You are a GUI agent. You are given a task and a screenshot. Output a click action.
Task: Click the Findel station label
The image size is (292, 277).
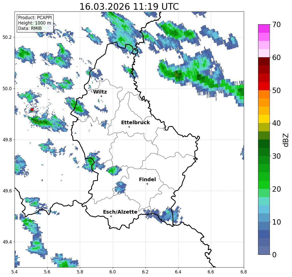[147, 179]
